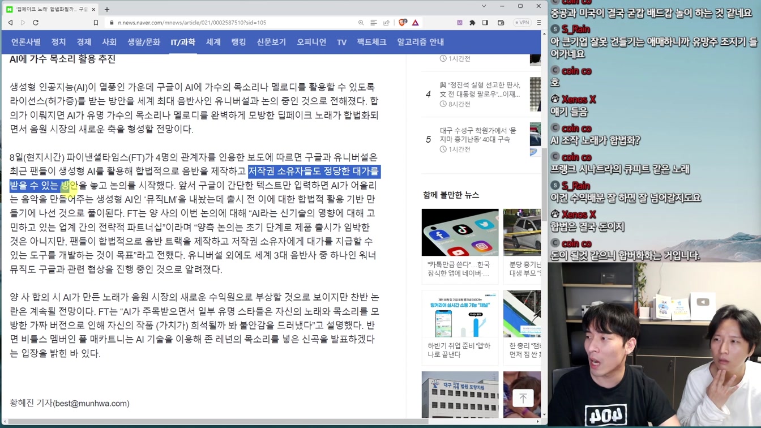Open the 알고리즘 안내 link
The image size is (761, 428).
(420, 42)
